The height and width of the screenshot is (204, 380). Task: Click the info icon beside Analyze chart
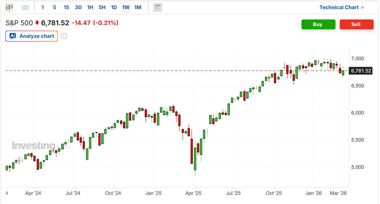(64, 36)
